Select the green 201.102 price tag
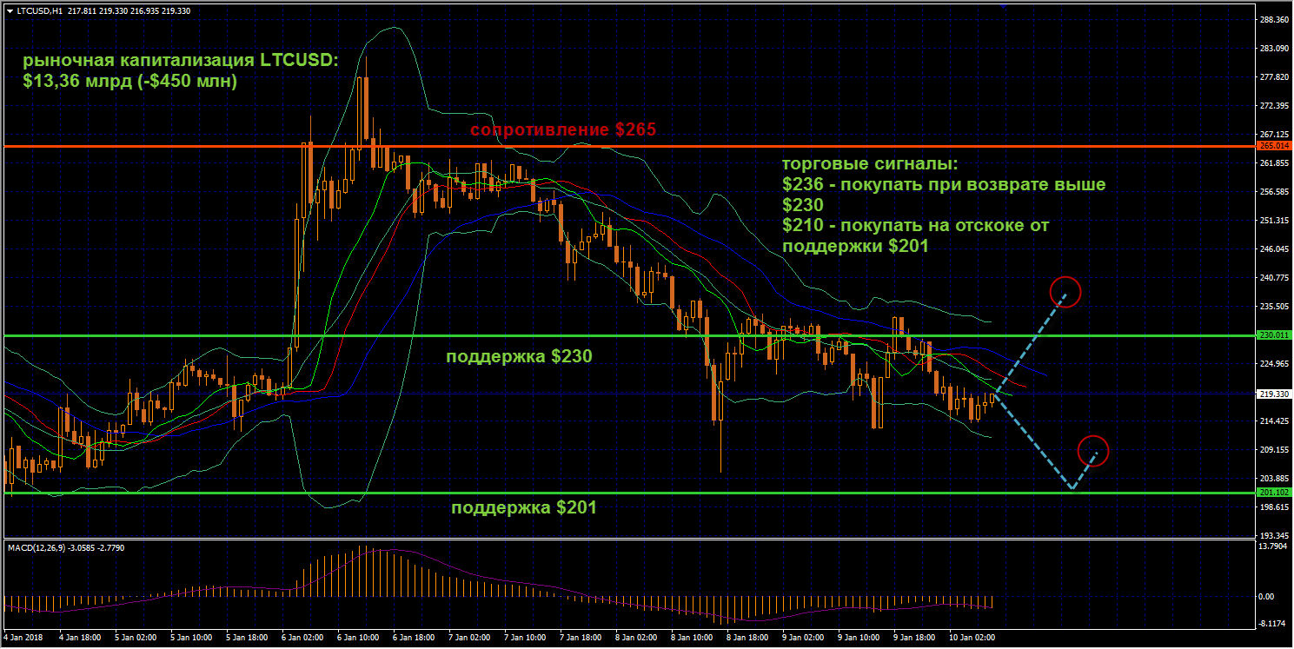 [1272, 493]
